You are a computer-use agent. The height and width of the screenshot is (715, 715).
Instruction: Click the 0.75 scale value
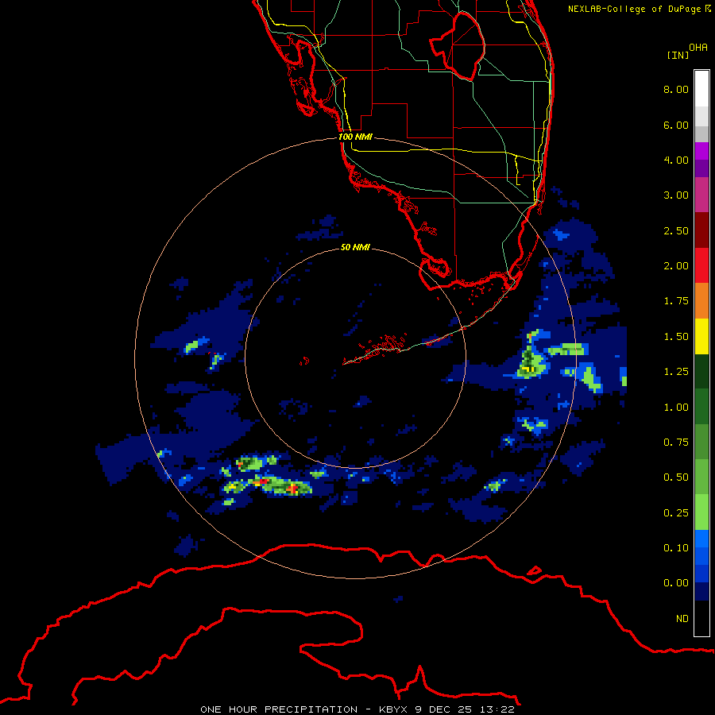click(x=676, y=443)
